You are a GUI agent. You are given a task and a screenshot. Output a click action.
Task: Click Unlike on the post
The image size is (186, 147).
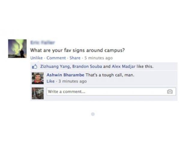tap(36, 58)
